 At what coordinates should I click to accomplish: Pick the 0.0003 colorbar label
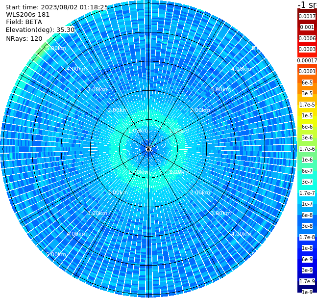307,49
